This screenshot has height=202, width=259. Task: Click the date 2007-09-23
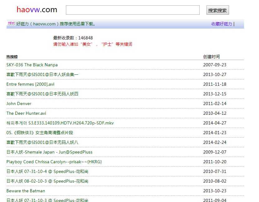pyautogui.click(x=215, y=65)
